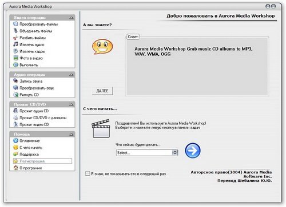The height and width of the screenshot is (207, 286).
Task: Click the Прожиг аудио CD icon
Action: coord(15,111)
